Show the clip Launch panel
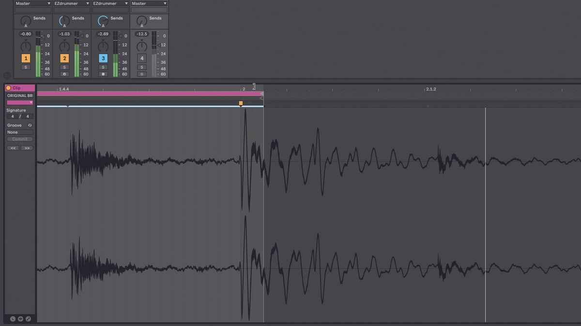Screen dimensions: 581x326 tap(14, 319)
